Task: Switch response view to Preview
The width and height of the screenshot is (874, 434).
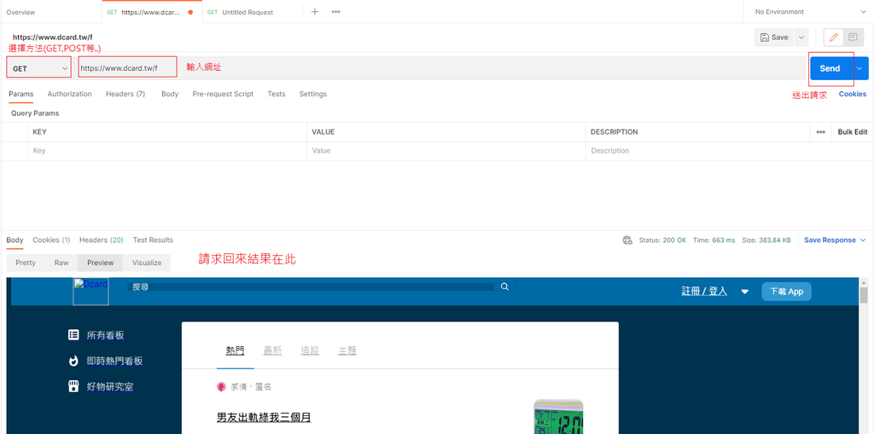Action: tap(101, 263)
